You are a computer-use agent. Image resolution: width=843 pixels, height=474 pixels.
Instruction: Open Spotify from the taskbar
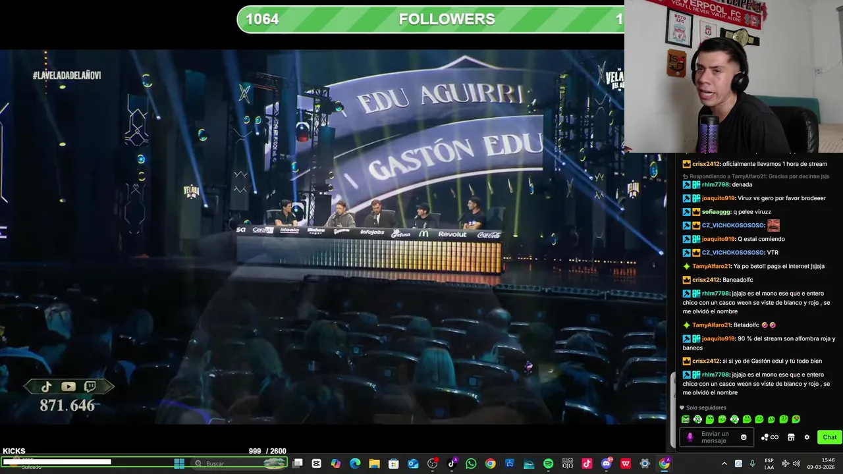point(548,463)
